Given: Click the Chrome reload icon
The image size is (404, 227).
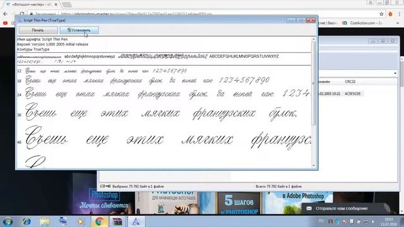Looking at the screenshot, I should [x=22, y=14].
